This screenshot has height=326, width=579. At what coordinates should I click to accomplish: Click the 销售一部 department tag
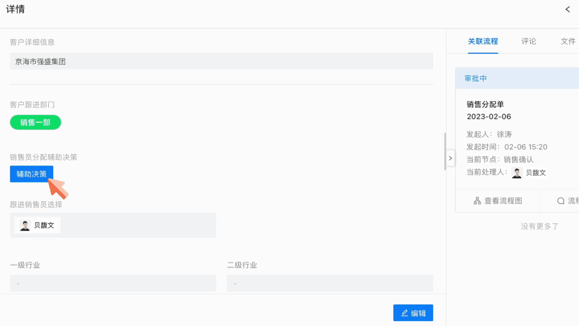[x=35, y=122]
